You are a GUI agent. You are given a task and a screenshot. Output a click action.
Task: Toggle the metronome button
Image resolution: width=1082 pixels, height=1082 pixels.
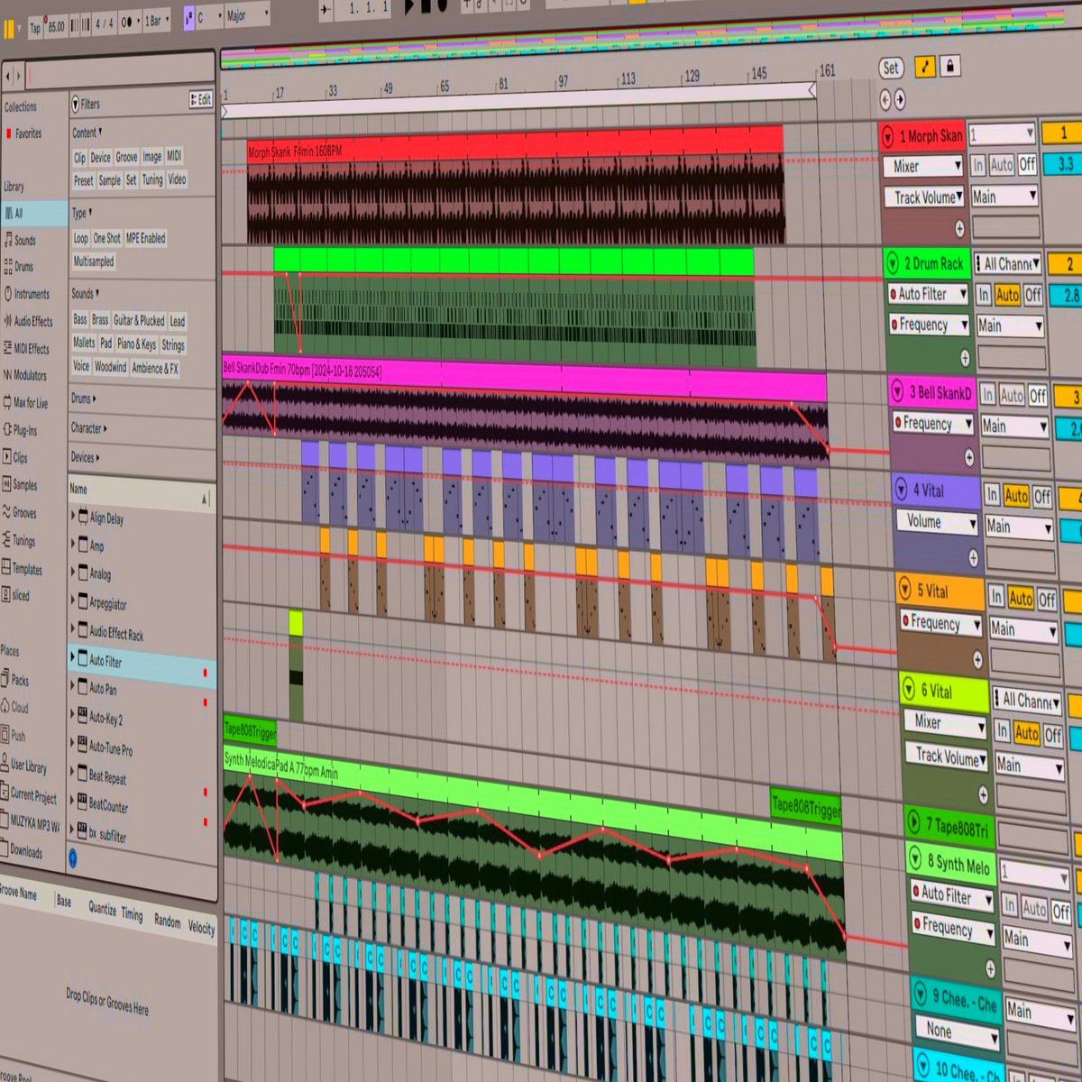coord(126,22)
